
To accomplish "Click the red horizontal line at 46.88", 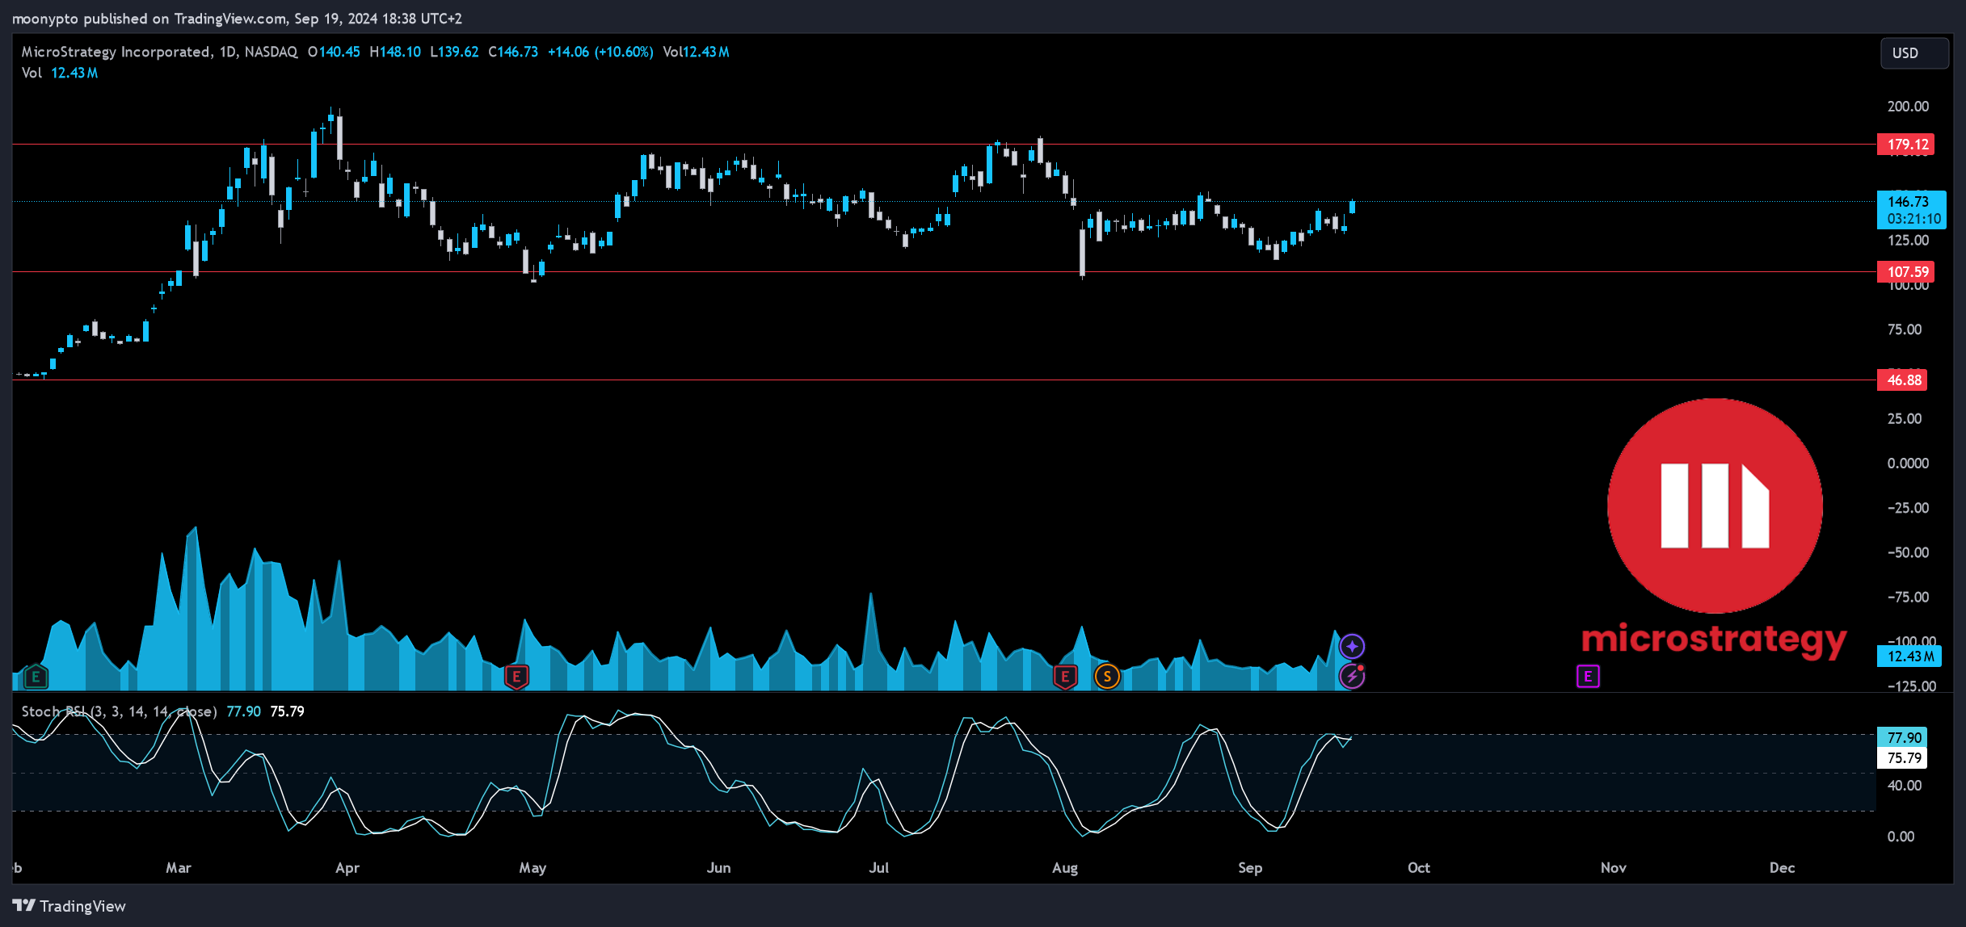I will [x=944, y=380].
